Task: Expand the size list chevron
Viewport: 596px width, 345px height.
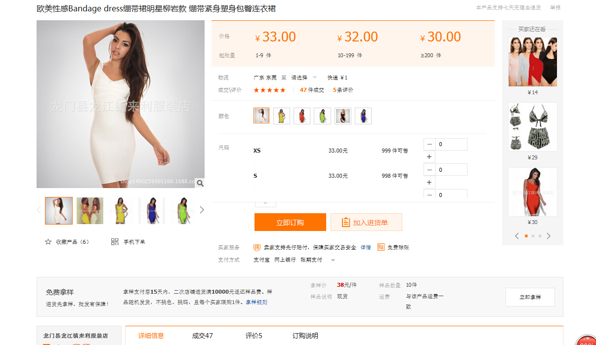Action: (265, 202)
